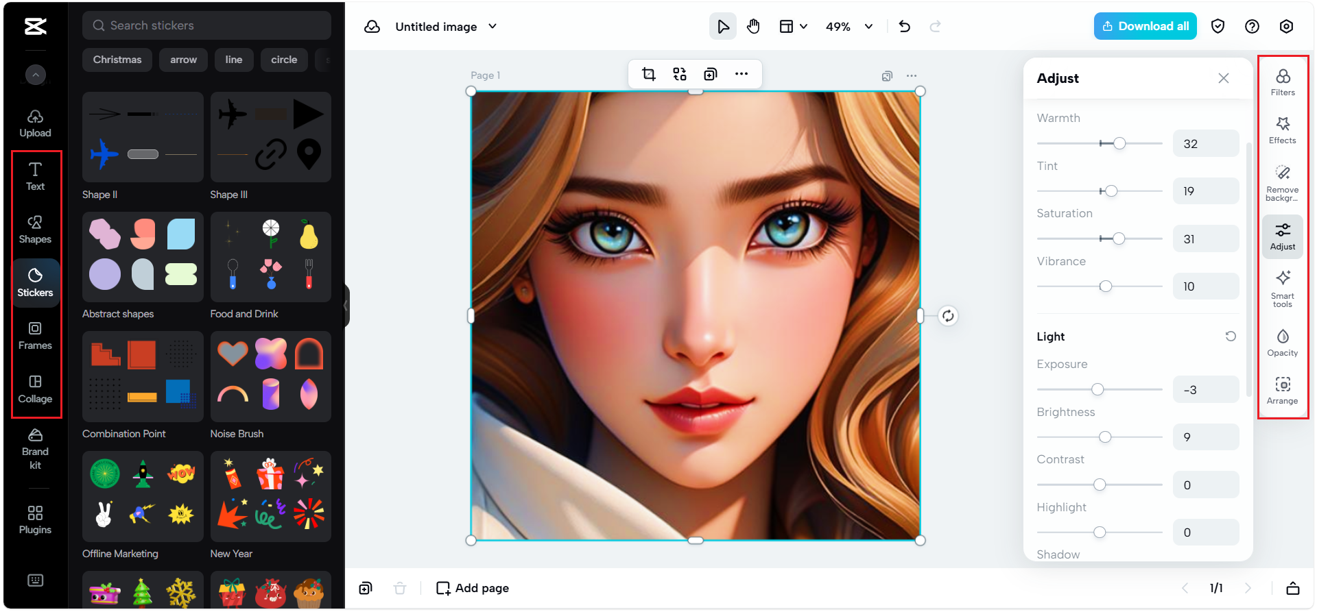Collapse the stickers side panel handle

point(346,306)
